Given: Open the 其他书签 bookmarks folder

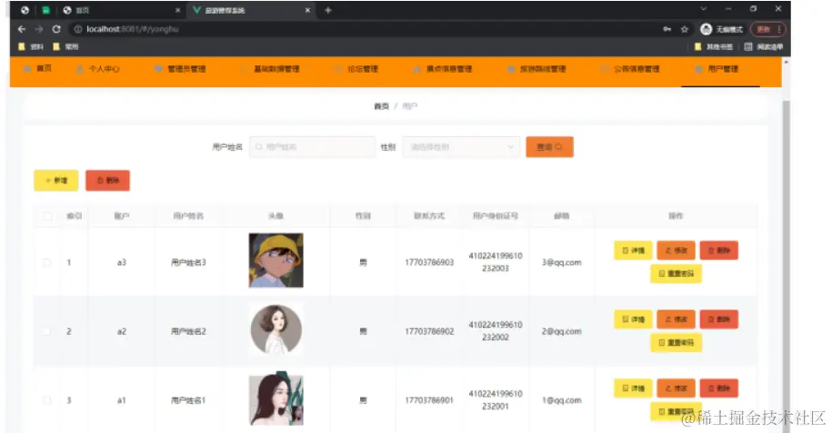Looking at the screenshot, I should 714,46.
